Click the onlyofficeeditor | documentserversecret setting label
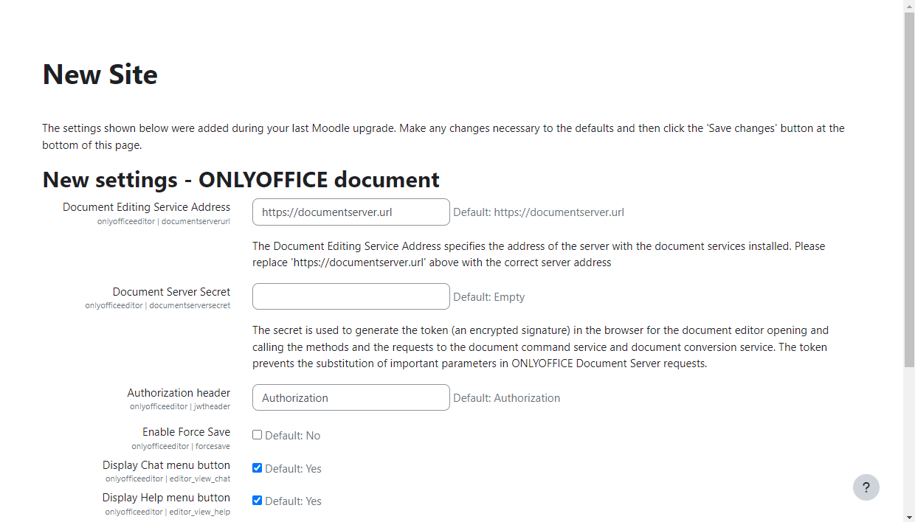Screen dimensions: 915x522 [157, 304]
